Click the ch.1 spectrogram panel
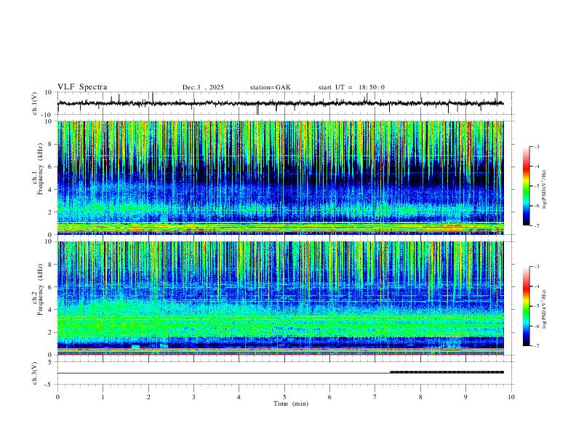Viewport: 576px width, 445px height. (280, 177)
